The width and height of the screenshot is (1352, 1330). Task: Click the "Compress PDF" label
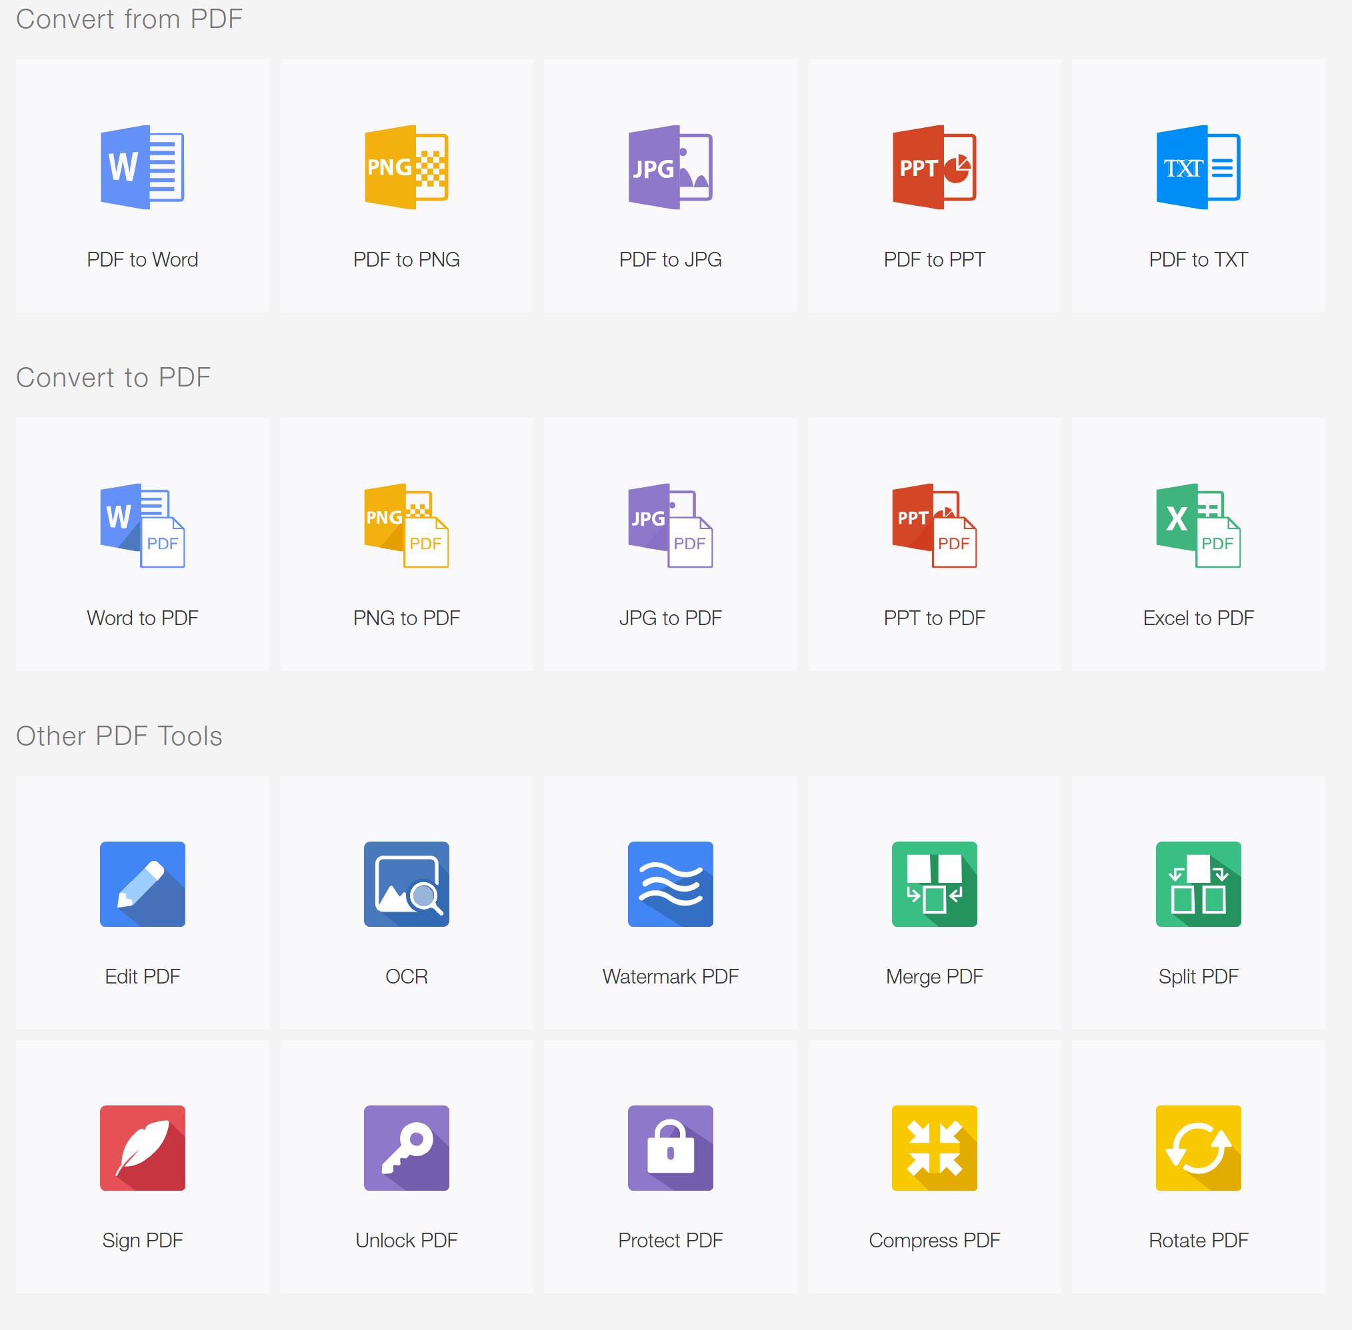click(x=934, y=1241)
